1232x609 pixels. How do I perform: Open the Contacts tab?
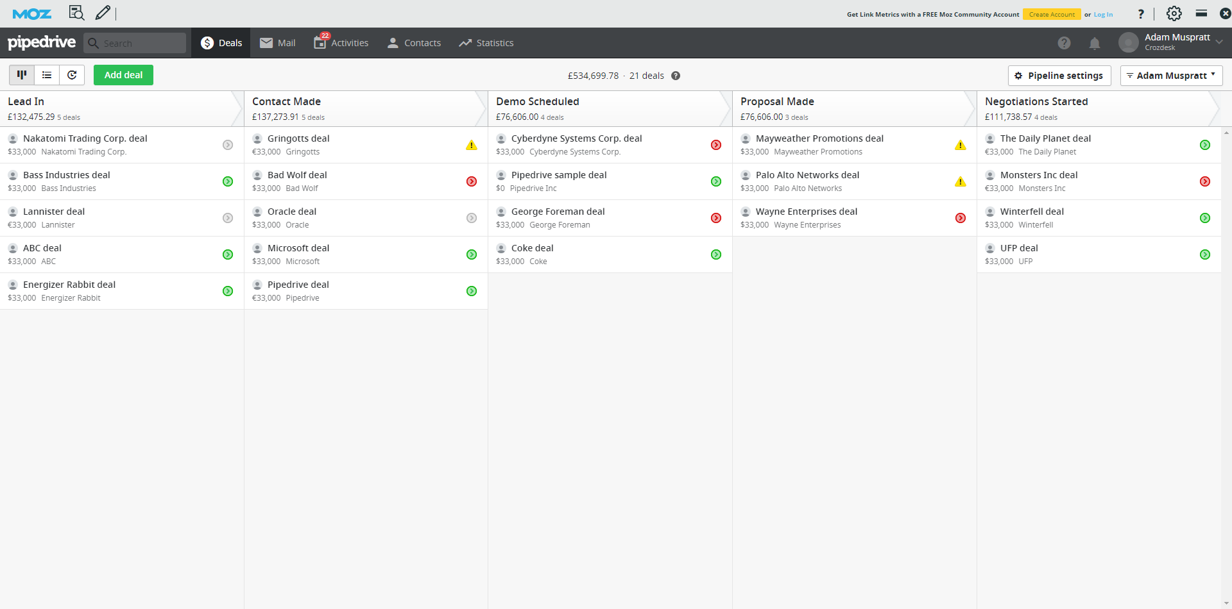tap(414, 43)
